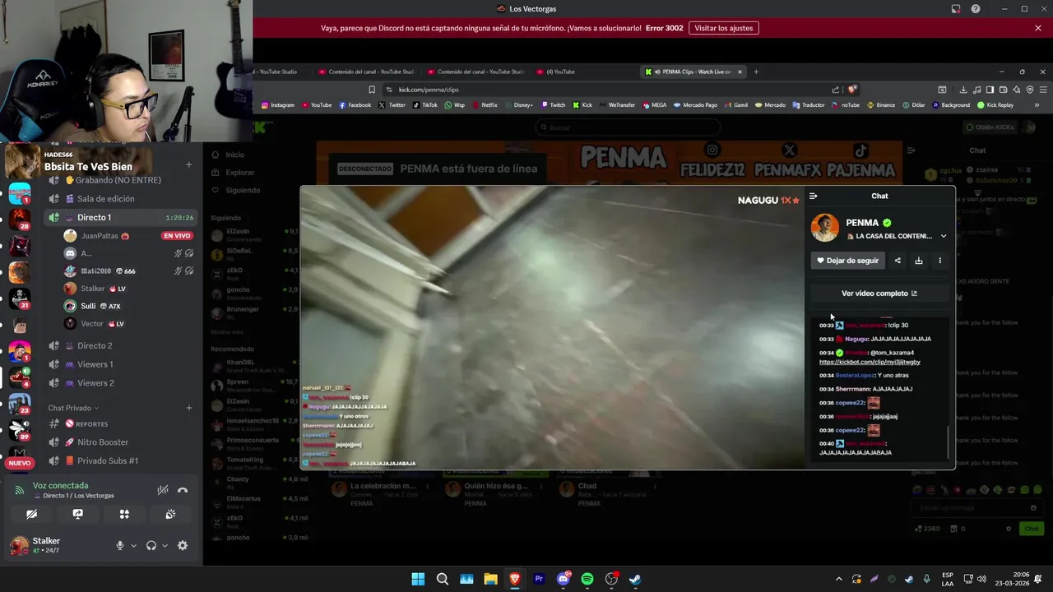Download the PENMA clip
1053x592 pixels.
(919, 261)
